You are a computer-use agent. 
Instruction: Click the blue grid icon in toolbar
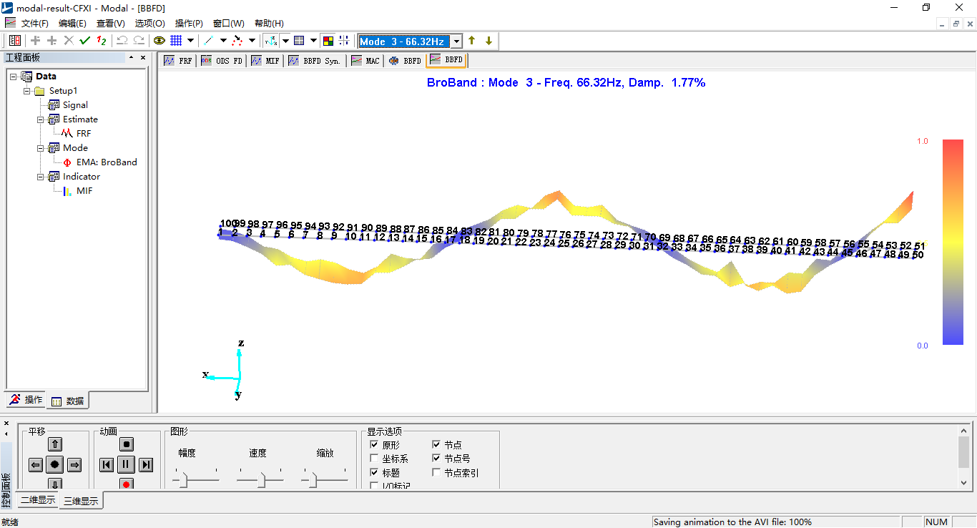(176, 41)
